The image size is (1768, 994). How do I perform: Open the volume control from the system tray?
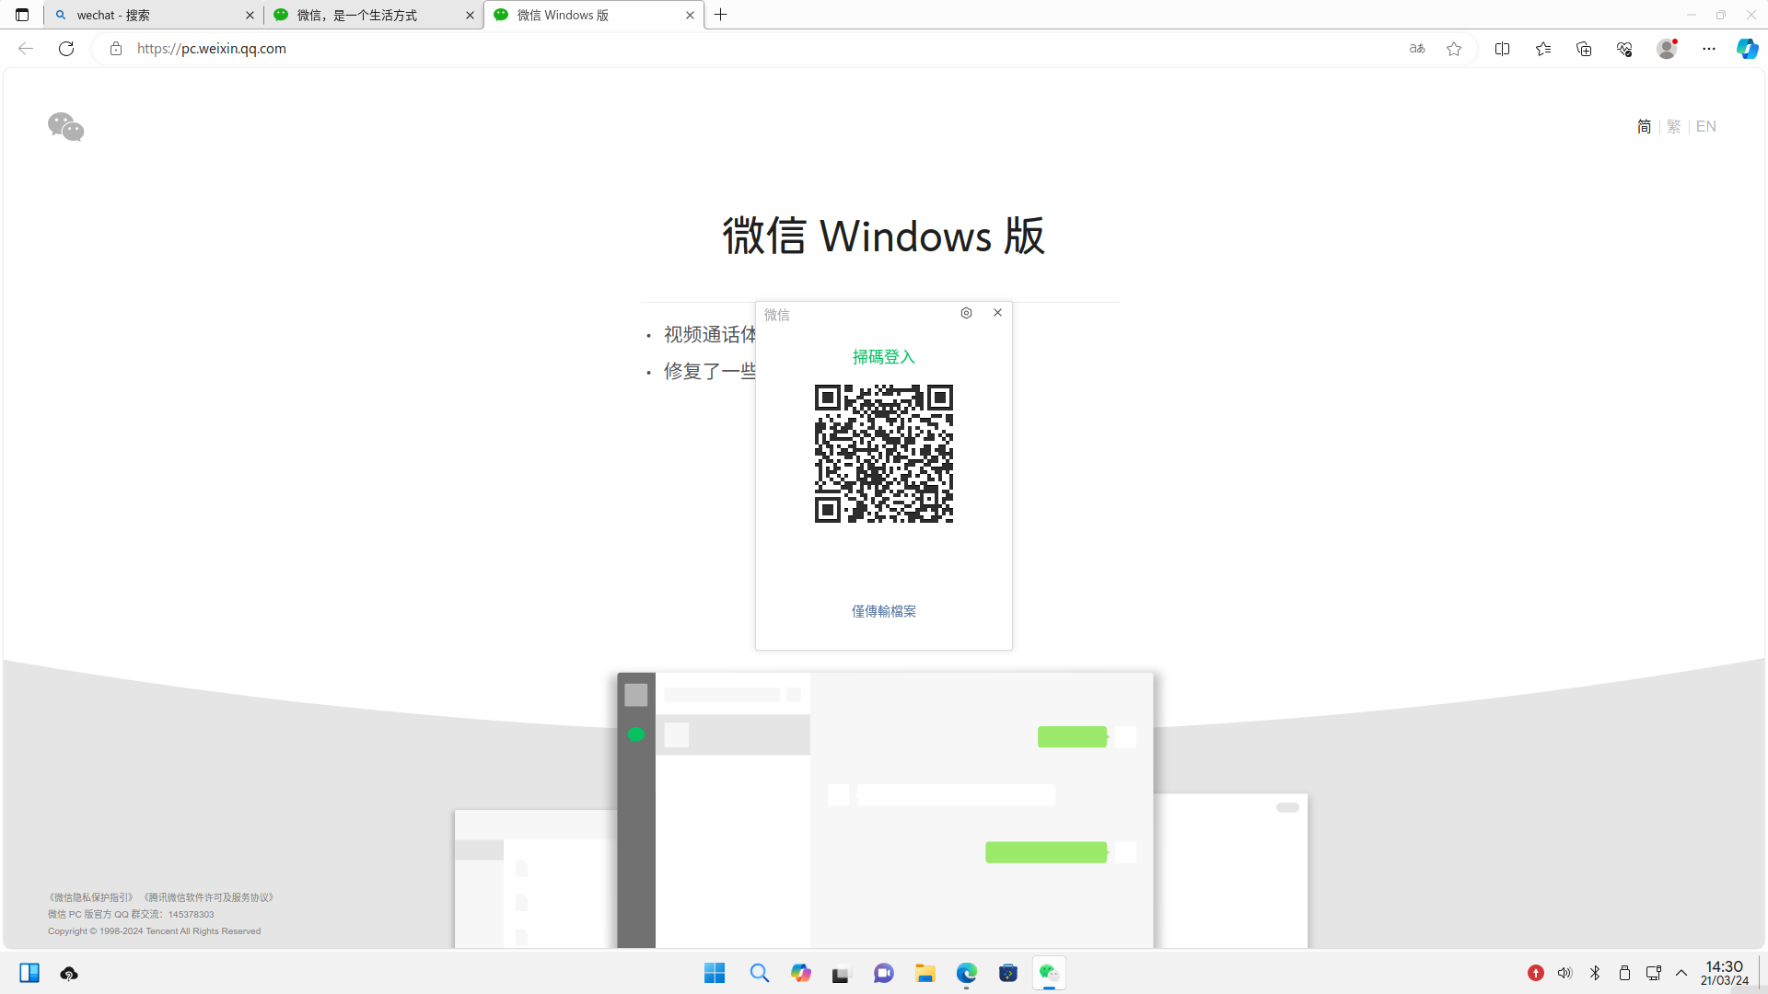point(1565,973)
